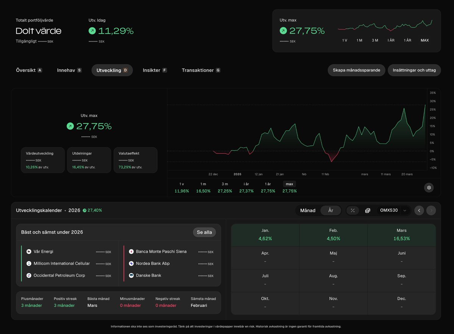Viewport: 454px width, 334px height.
Task: Open Danske Bank row
Action: (171, 275)
